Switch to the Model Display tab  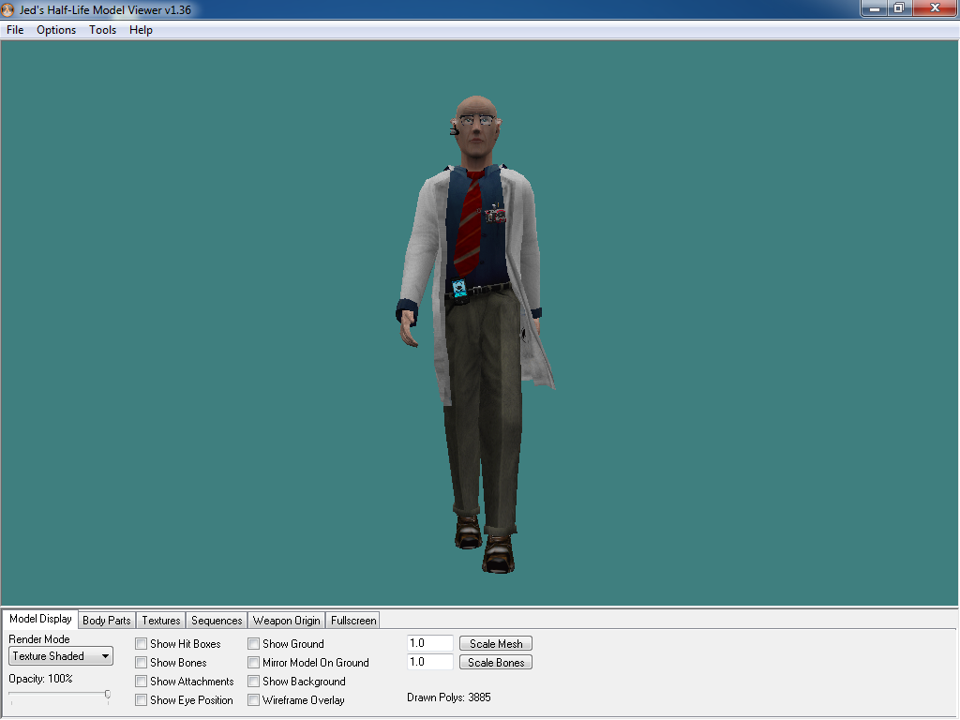pos(40,619)
